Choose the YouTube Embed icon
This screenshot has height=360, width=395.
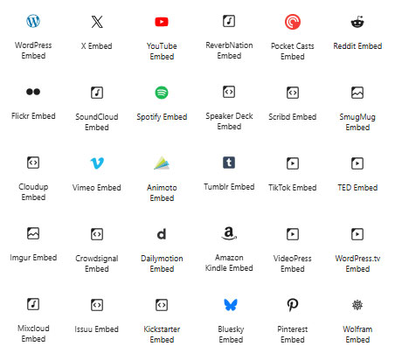click(162, 22)
